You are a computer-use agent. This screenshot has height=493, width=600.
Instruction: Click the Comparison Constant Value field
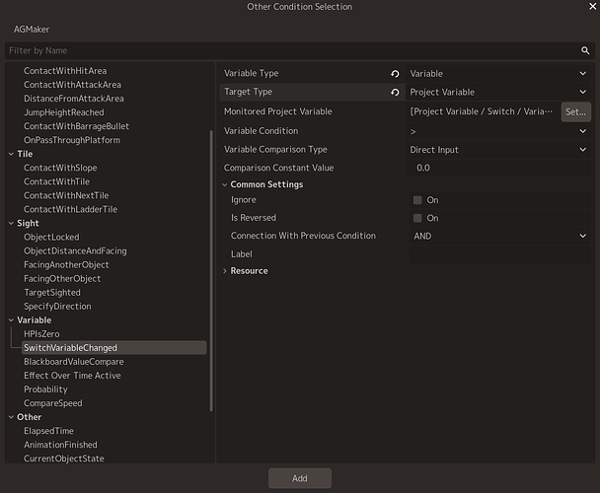[x=497, y=168]
